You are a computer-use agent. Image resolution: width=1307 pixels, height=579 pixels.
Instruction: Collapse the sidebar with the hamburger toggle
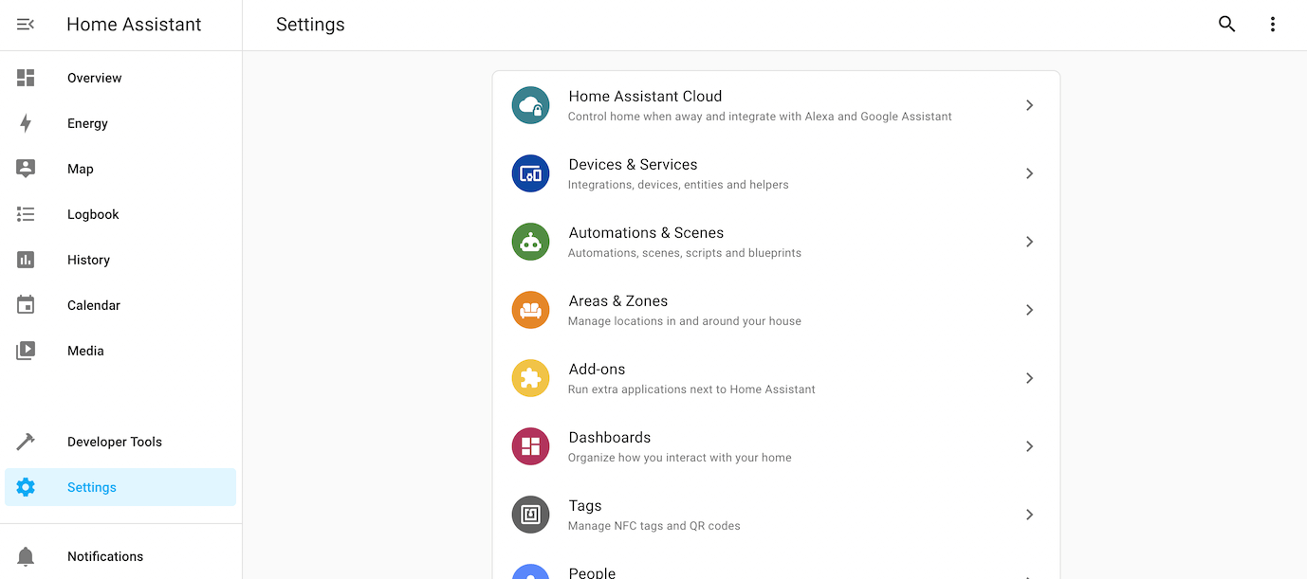pyautogui.click(x=24, y=24)
